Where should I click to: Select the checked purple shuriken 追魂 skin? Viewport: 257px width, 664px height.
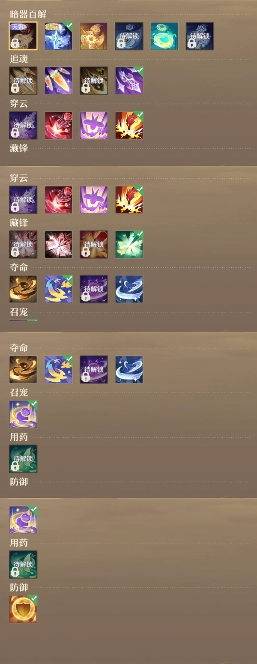click(129, 81)
